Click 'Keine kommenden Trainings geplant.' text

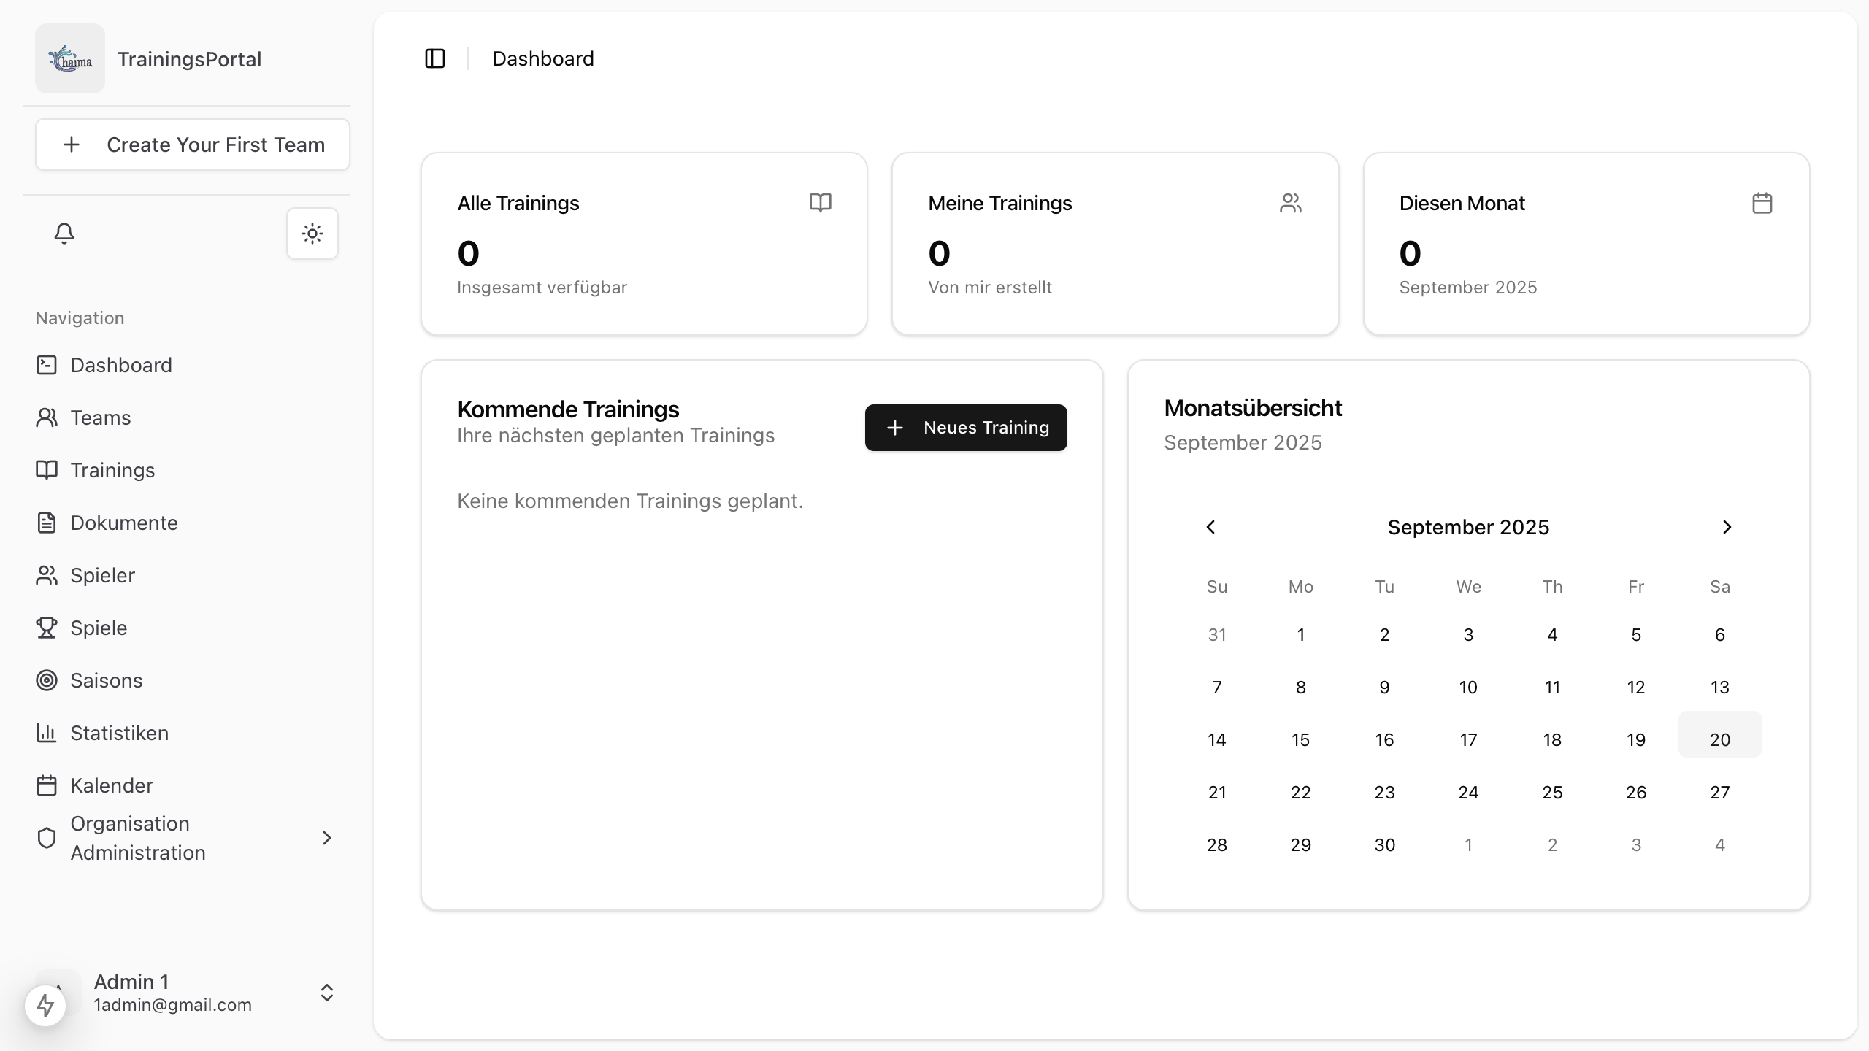(630, 501)
